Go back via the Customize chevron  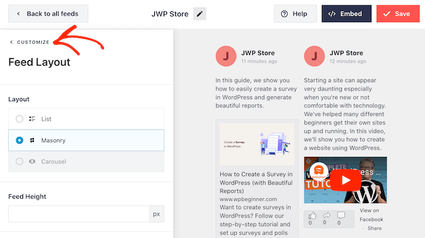click(x=11, y=42)
